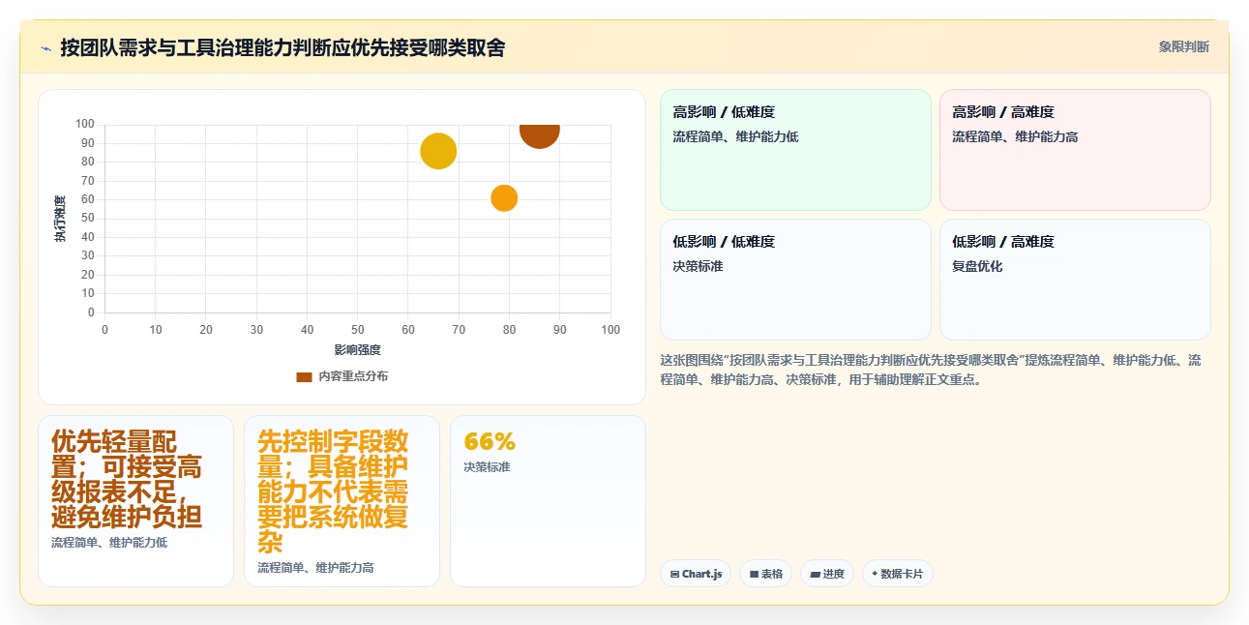Click 决策标准 text in 低影响 / 低难度 card

tap(699, 266)
